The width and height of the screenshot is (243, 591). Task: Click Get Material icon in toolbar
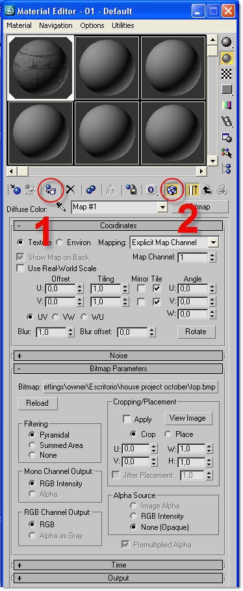(x=15, y=190)
